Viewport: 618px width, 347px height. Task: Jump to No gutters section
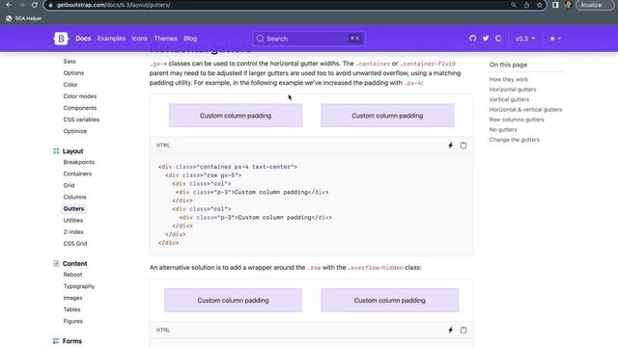[503, 130]
